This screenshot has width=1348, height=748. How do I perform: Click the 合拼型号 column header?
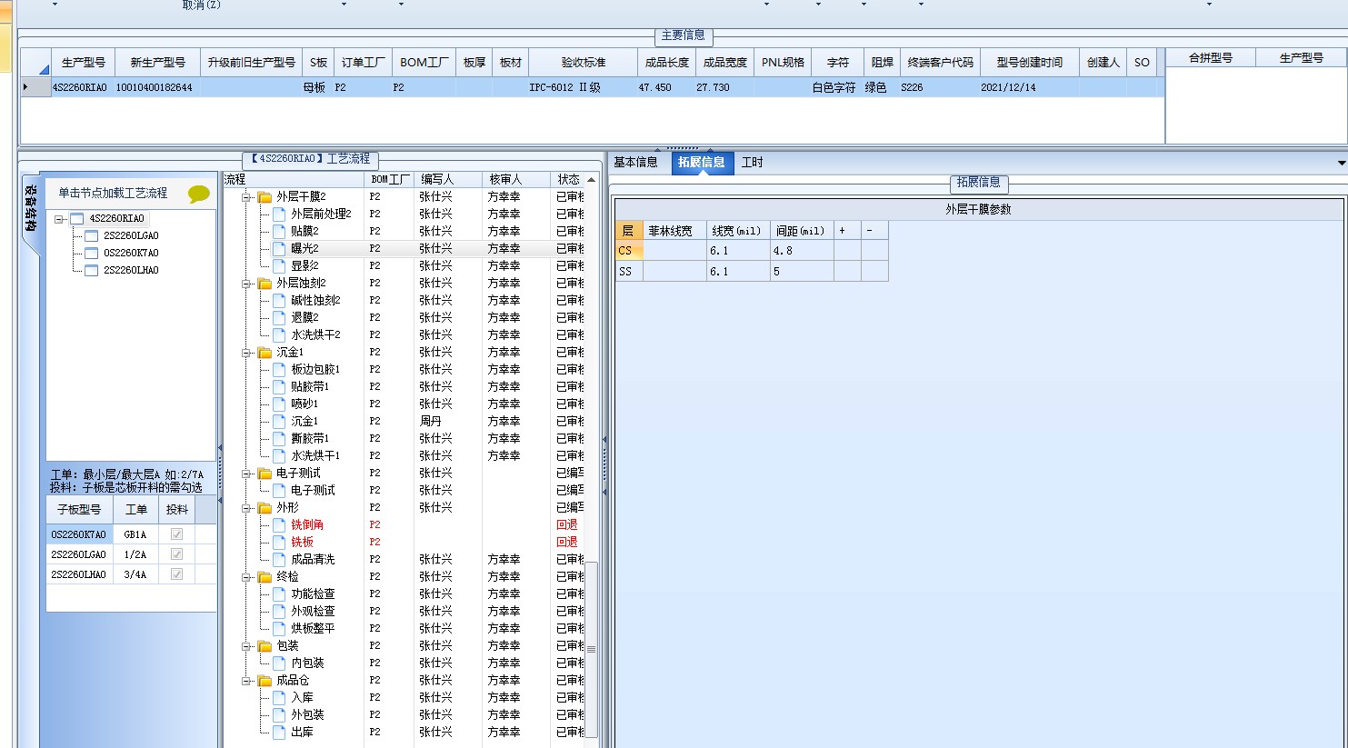(x=1211, y=58)
